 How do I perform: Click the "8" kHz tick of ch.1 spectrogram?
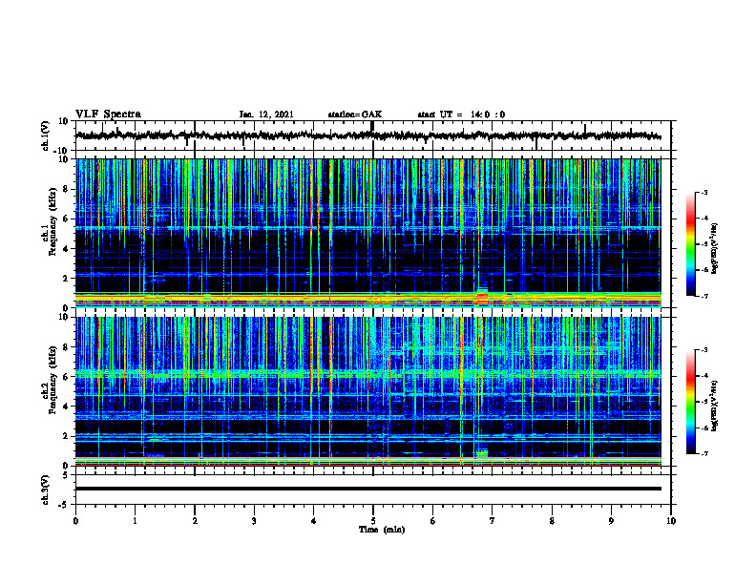[x=66, y=189]
